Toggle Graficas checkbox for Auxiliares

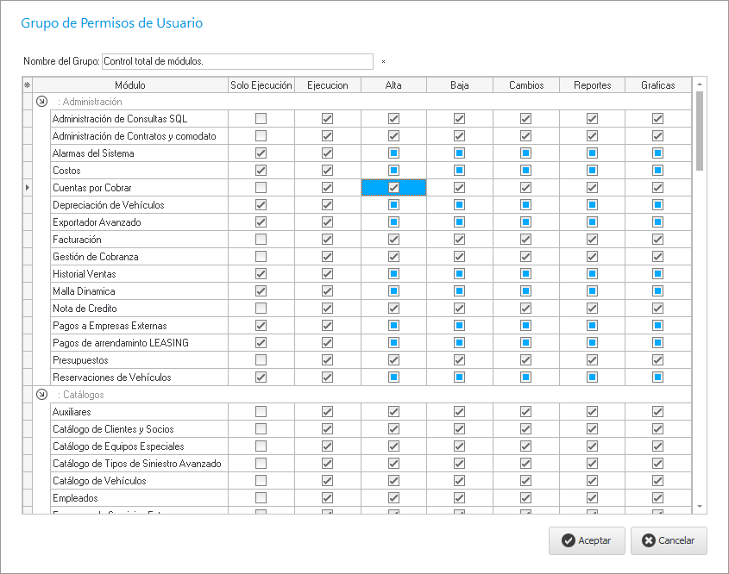tap(657, 412)
